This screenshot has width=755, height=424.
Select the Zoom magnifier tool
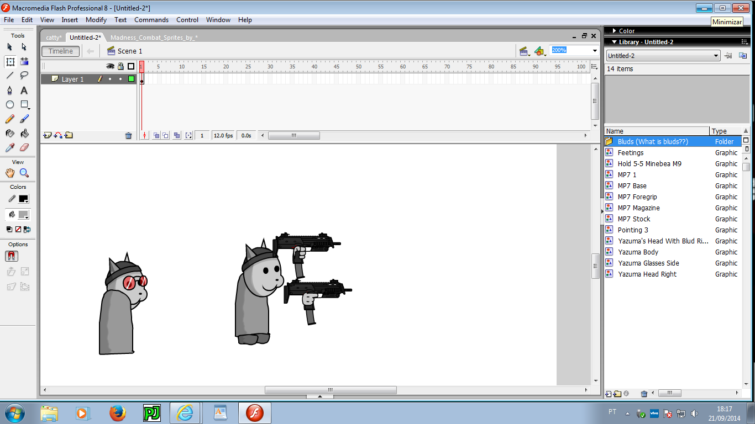pos(24,173)
